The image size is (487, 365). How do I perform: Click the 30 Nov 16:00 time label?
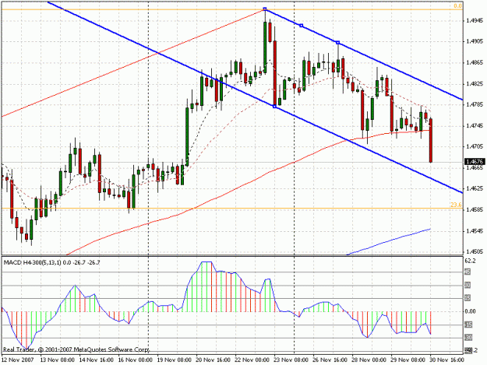(x=447, y=360)
